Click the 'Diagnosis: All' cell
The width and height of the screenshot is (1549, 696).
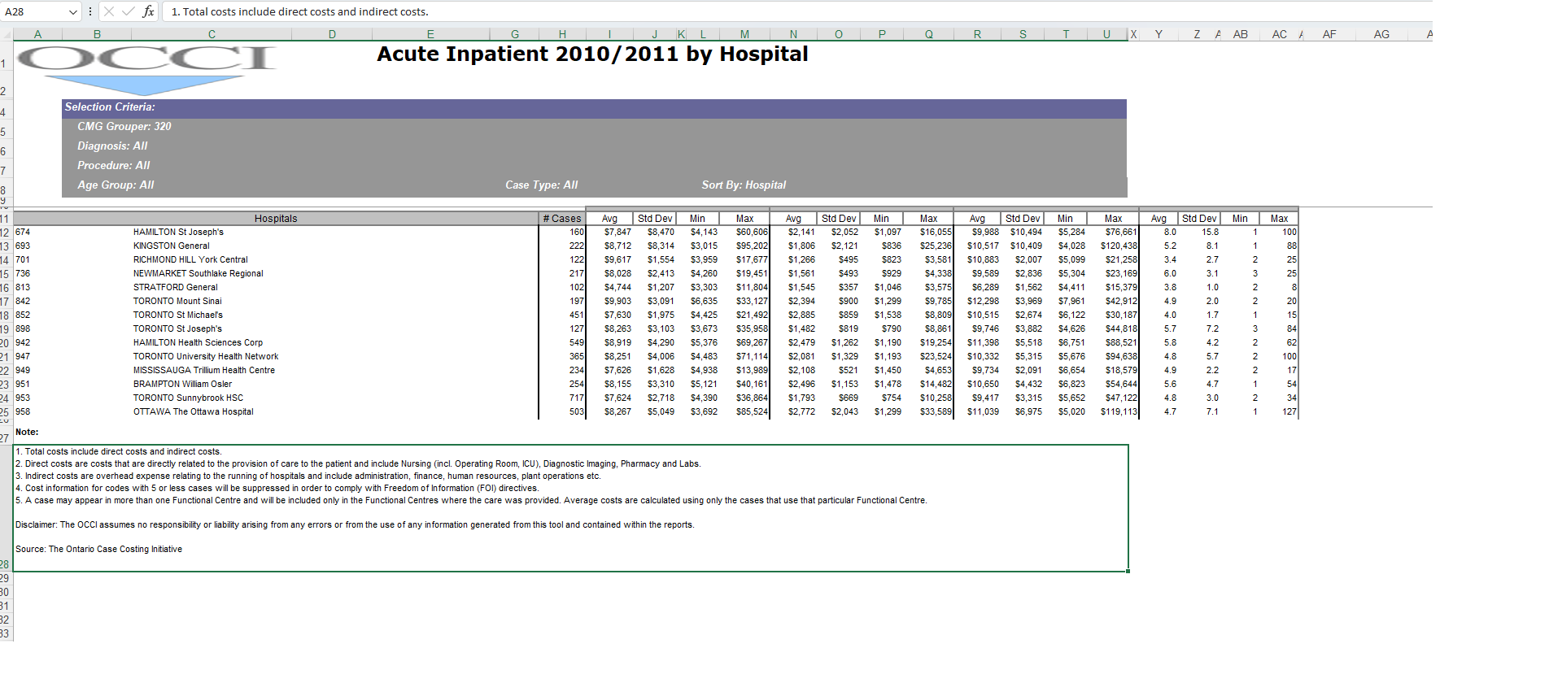112,146
